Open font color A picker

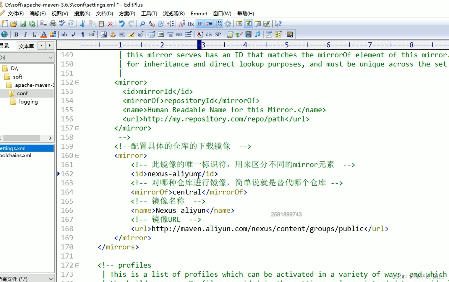coord(44,34)
